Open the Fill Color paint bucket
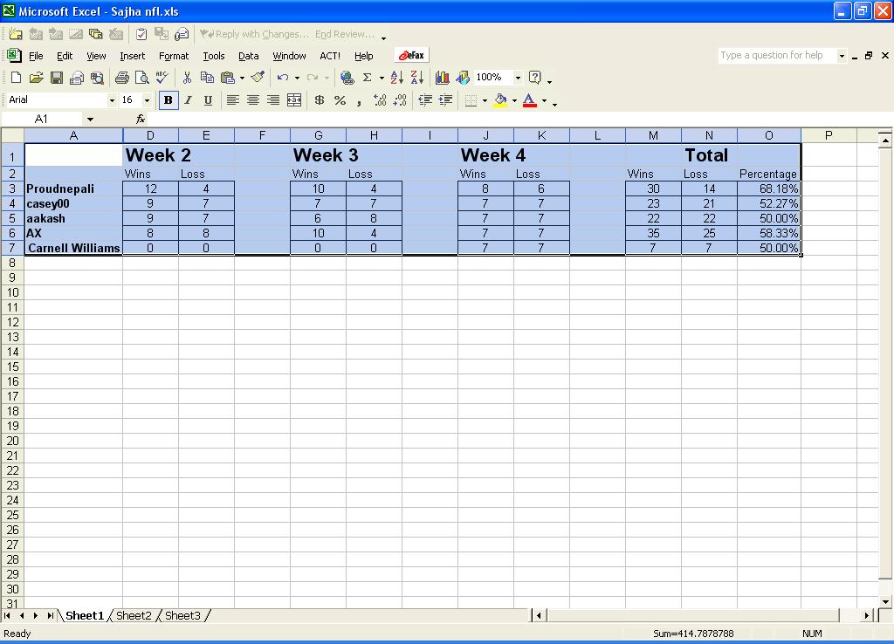The height and width of the screenshot is (644, 894). click(500, 100)
